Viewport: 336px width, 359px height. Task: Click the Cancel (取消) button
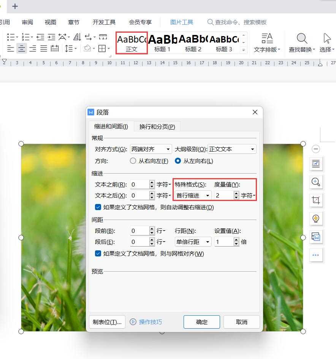(242, 322)
